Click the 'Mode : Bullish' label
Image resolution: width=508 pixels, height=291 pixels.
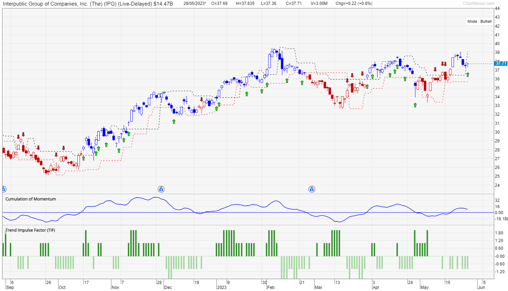pos(480,21)
